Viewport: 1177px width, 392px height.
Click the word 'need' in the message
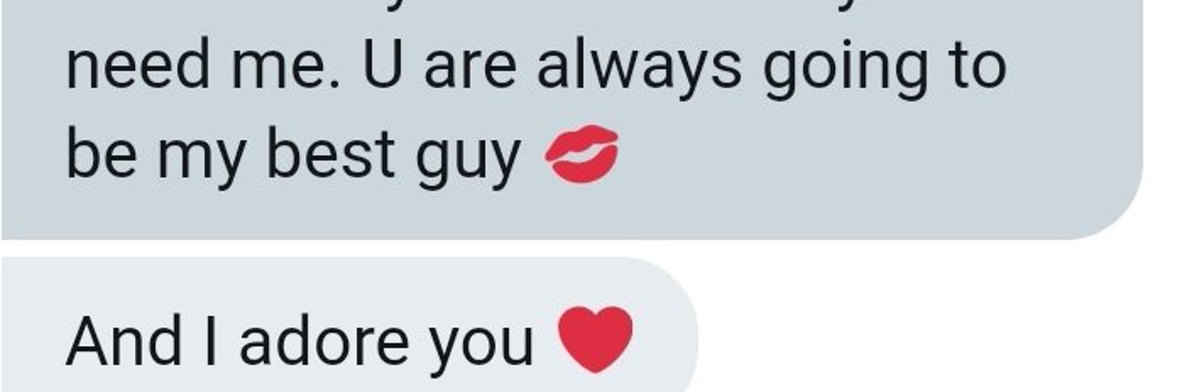point(139,66)
